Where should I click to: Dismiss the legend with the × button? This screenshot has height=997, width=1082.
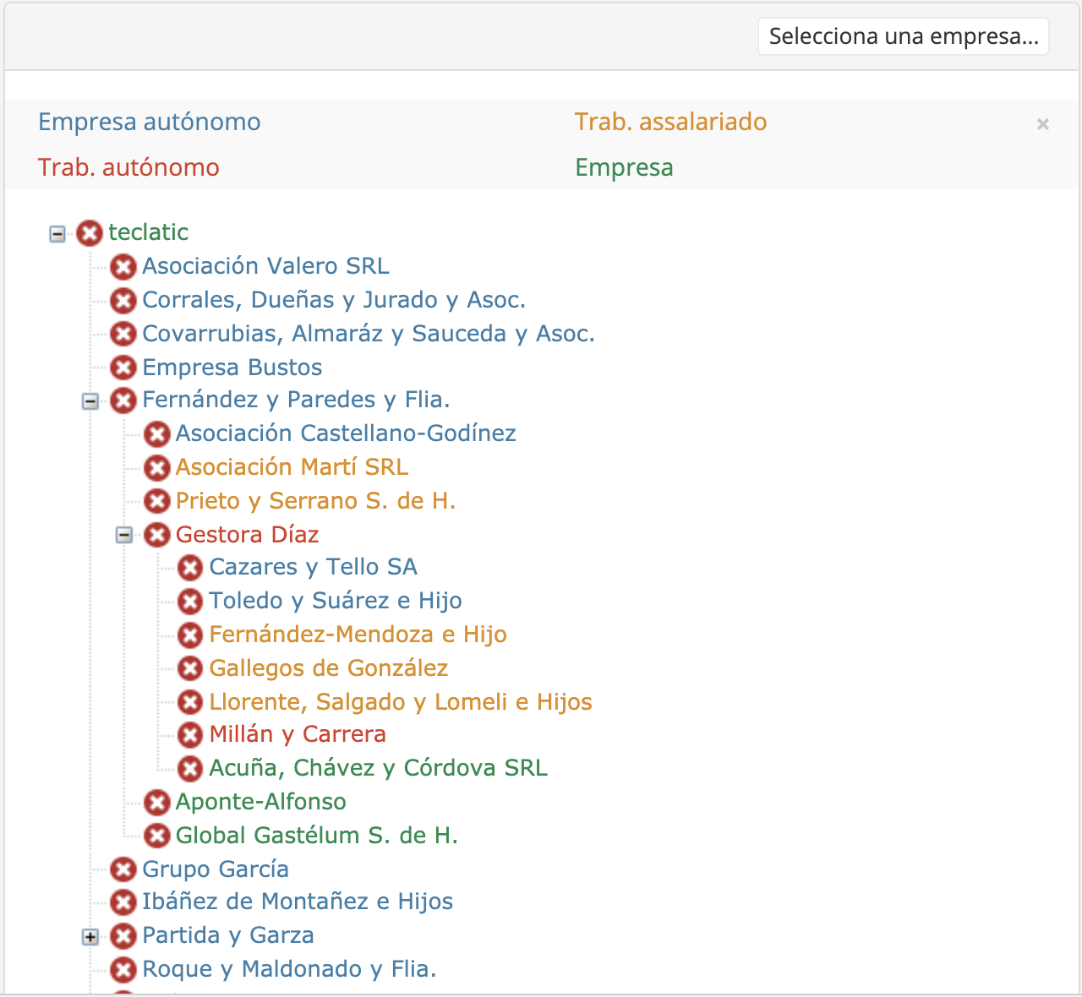(x=1042, y=124)
